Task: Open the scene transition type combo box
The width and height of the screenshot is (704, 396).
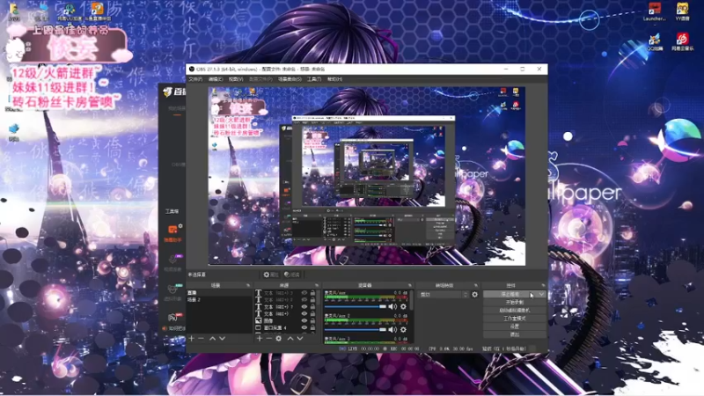Action: (444, 295)
